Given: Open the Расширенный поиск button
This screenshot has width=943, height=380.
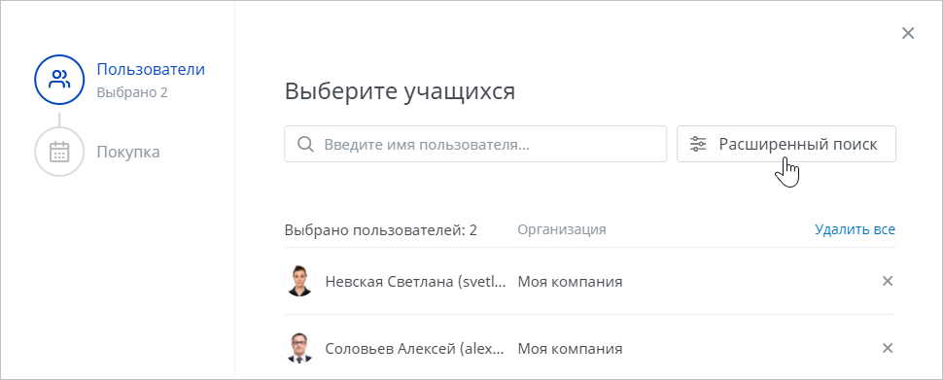Looking at the screenshot, I should 786,144.
